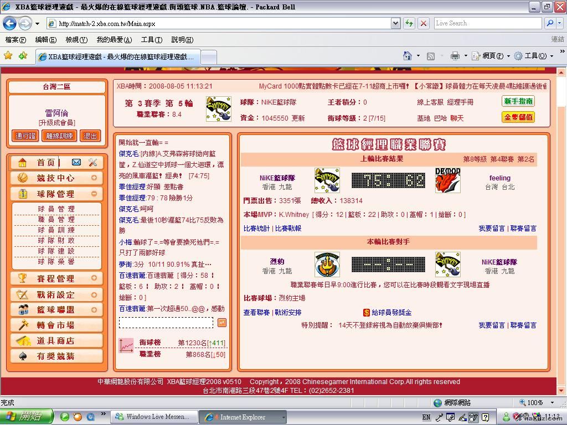Click the Print icon in command bar
The image size is (567, 425).
pyautogui.click(x=455, y=56)
